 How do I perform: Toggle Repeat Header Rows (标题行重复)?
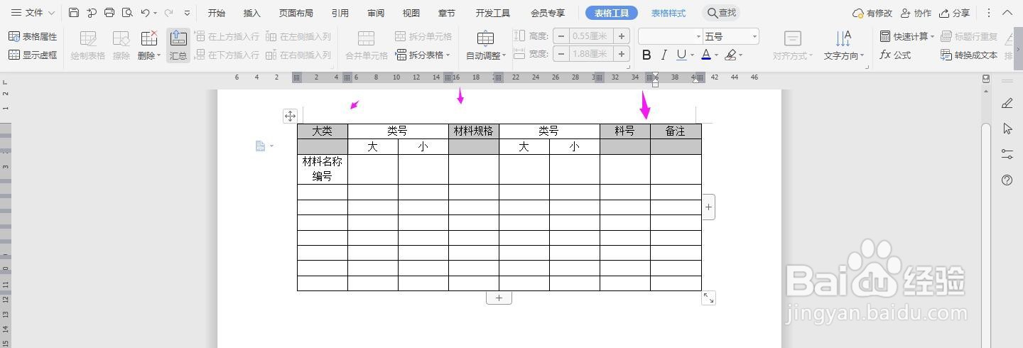click(969, 36)
